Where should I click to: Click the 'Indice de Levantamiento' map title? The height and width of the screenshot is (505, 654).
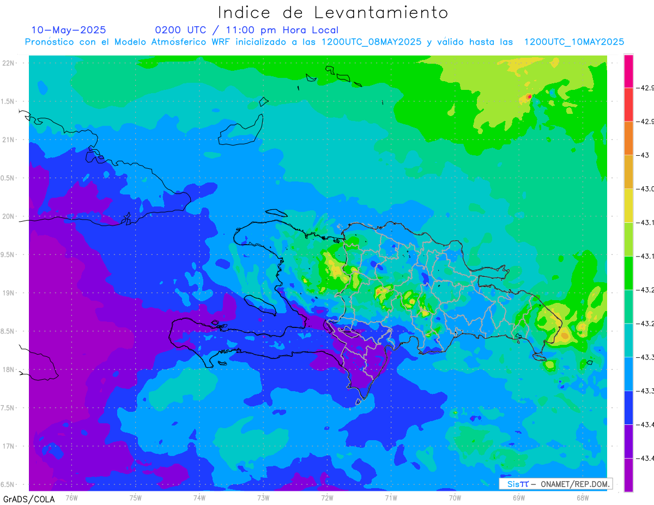coord(332,13)
